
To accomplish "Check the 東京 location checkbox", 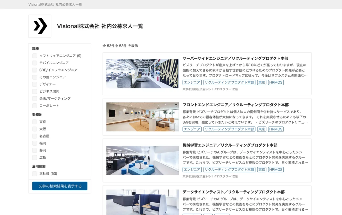I will (x=34, y=122).
